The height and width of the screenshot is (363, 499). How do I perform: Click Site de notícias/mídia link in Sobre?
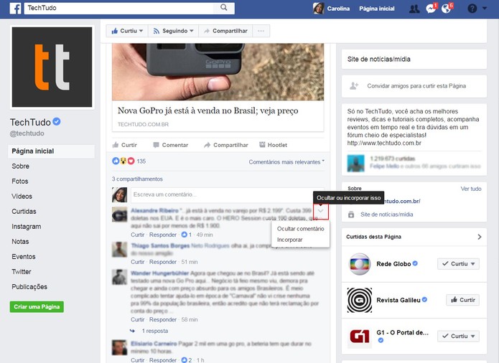click(x=387, y=214)
